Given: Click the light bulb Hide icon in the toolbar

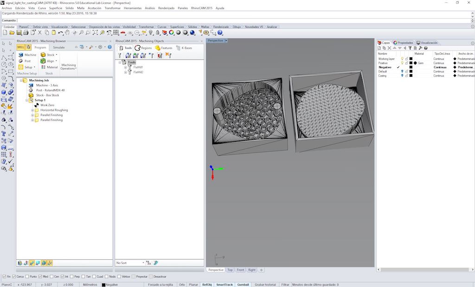Looking at the screenshot, I should [x=151, y=32].
